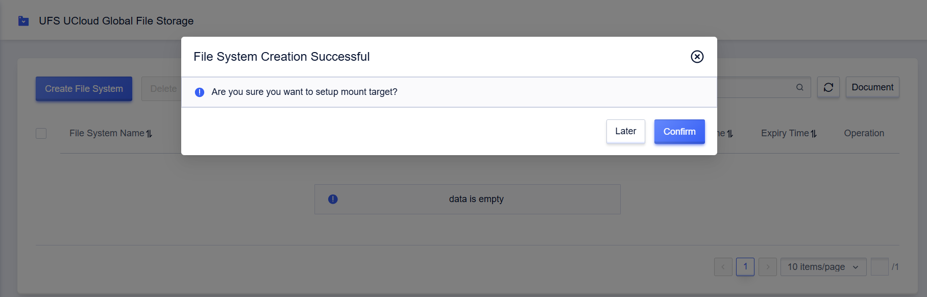Go to next page arrow
Viewport: 927px width, 297px height.
click(x=767, y=267)
